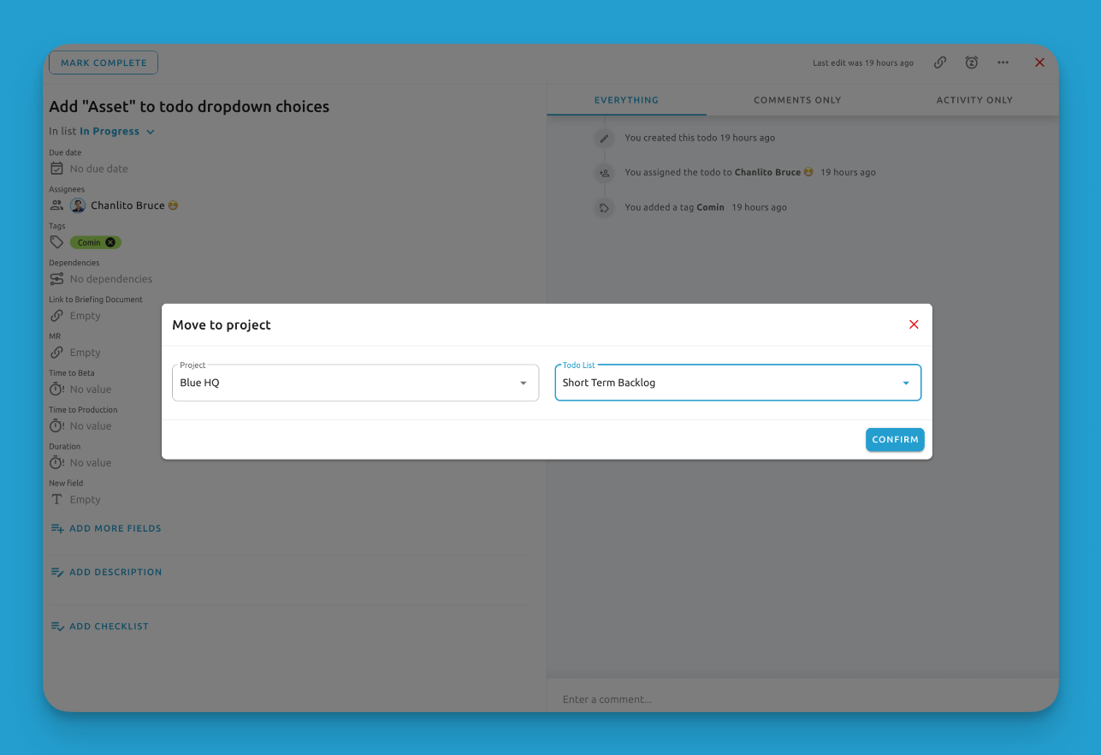Click the Time to Beta timer icon
Viewport: 1101px width, 755px height.
pos(56,389)
